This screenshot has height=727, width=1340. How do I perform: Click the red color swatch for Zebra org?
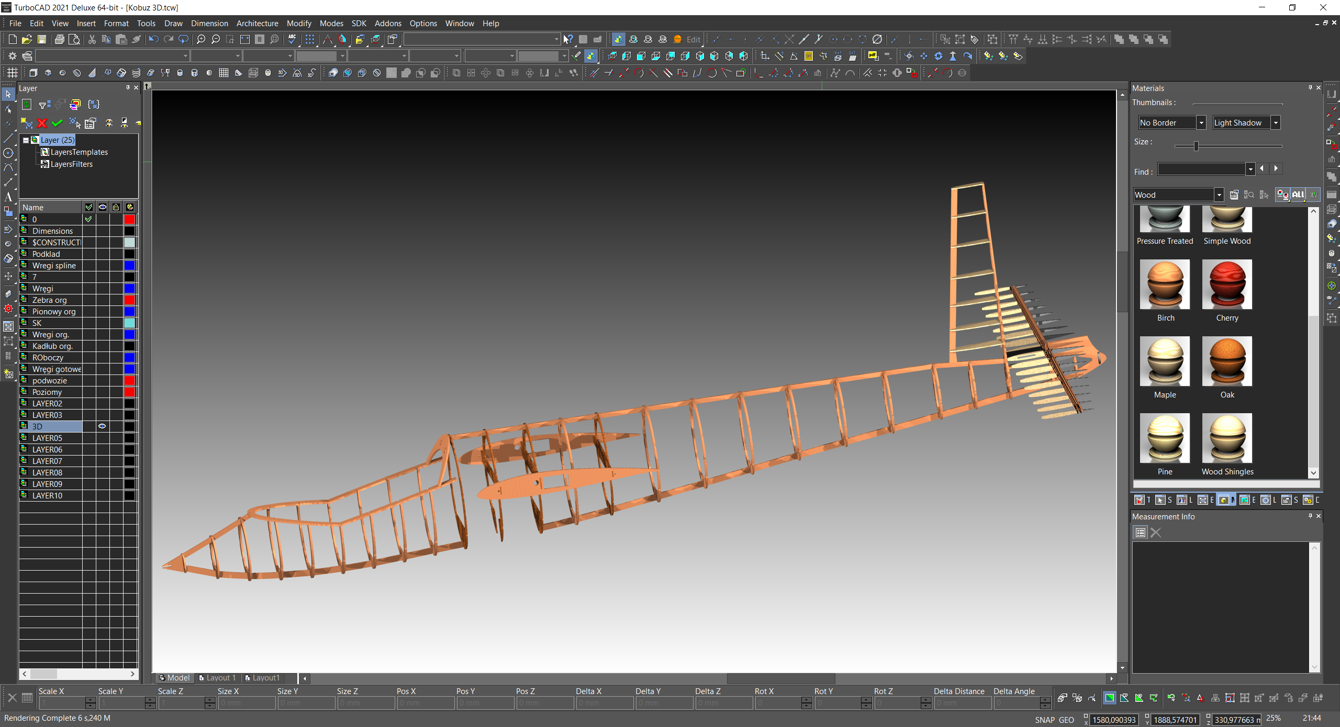[x=129, y=300]
